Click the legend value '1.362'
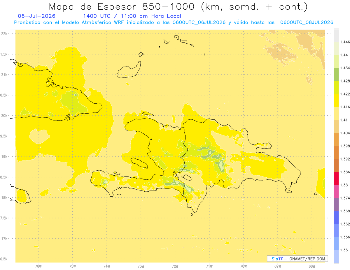The height and width of the screenshot is (270, 350). point(345,224)
